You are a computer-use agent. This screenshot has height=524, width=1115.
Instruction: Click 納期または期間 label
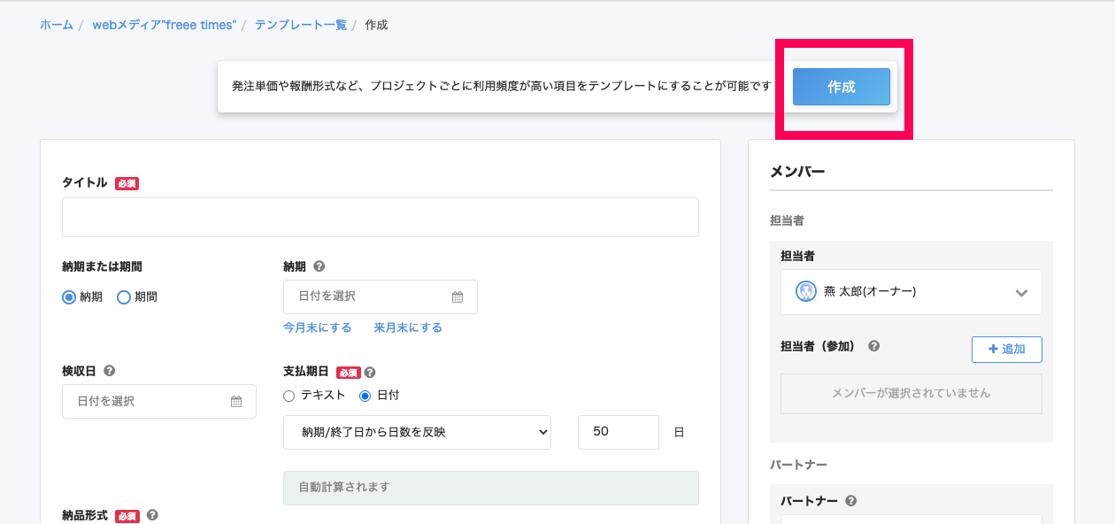click(102, 266)
